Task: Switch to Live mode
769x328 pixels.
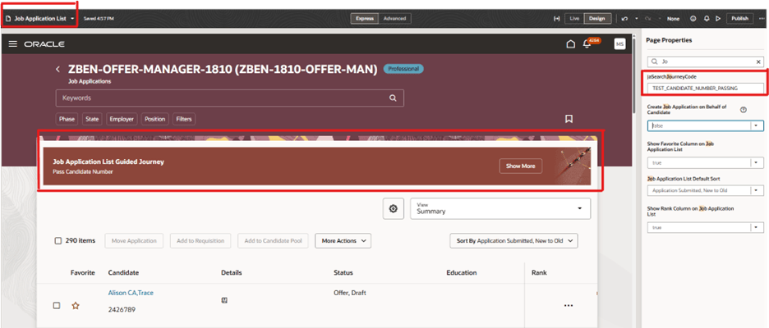Action: coord(575,19)
